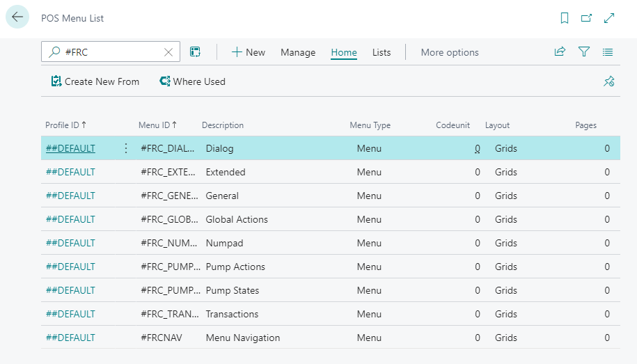Open the filter pane
The height and width of the screenshot is (364, 637).
tap(584, 52)
